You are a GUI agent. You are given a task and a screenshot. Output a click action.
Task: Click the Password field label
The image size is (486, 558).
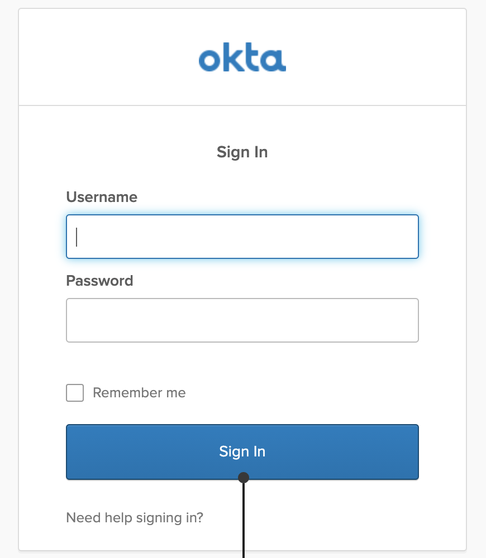tap(99, 280)
